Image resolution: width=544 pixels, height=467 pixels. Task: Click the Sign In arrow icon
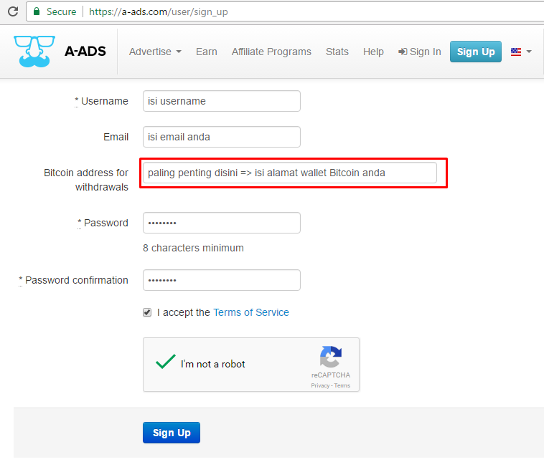(x=403, y=52)
